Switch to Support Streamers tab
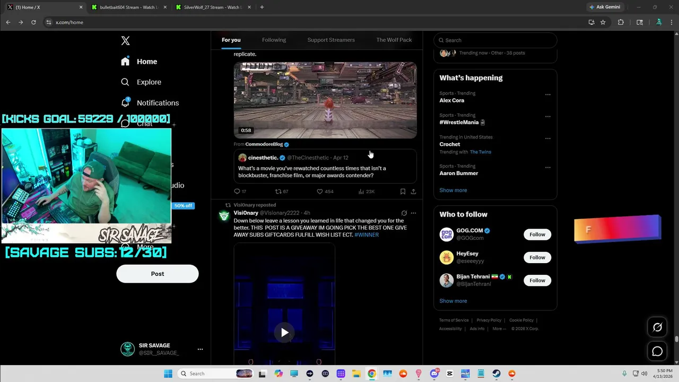Screen dimensions: 679x382 coord(331,40)
